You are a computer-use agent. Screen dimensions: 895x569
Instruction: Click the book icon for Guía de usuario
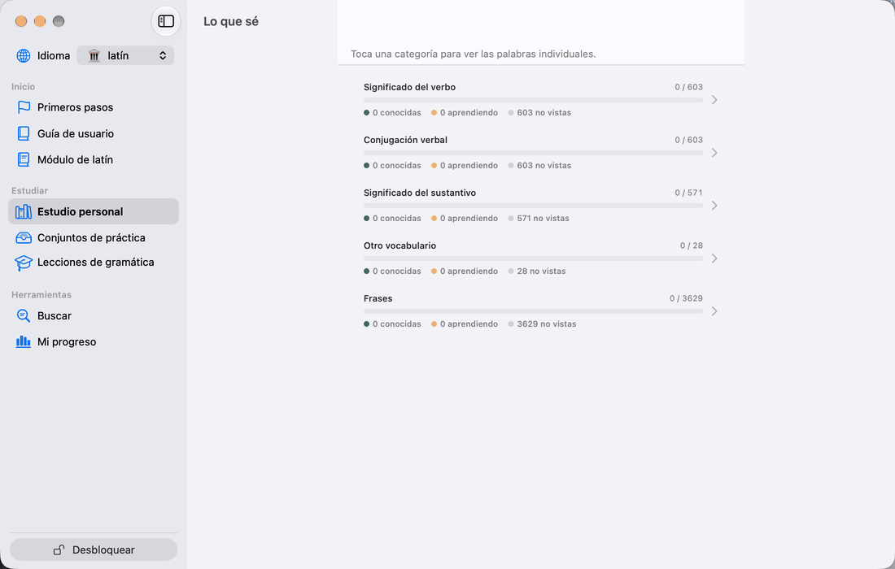[24, 133]
